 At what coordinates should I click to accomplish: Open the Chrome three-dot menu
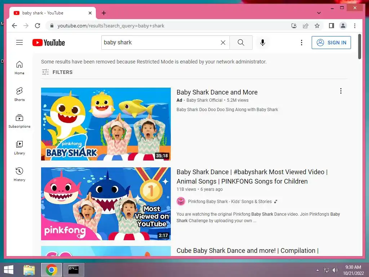[355, 26]
